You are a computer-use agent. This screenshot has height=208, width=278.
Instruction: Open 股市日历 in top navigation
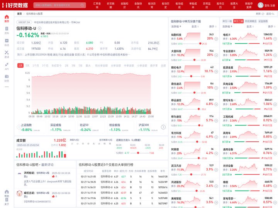click(x=220, y=5)
